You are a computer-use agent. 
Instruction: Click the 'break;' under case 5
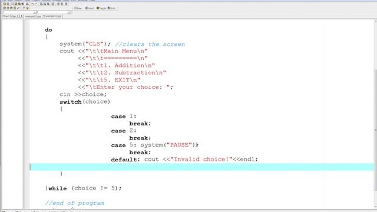pos(140,153)
